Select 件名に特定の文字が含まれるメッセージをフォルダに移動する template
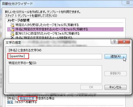 click(x=65, y=29)
